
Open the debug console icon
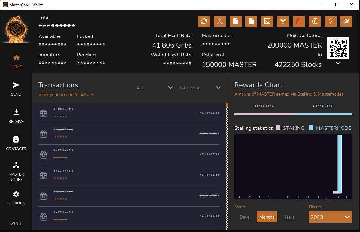267,21
